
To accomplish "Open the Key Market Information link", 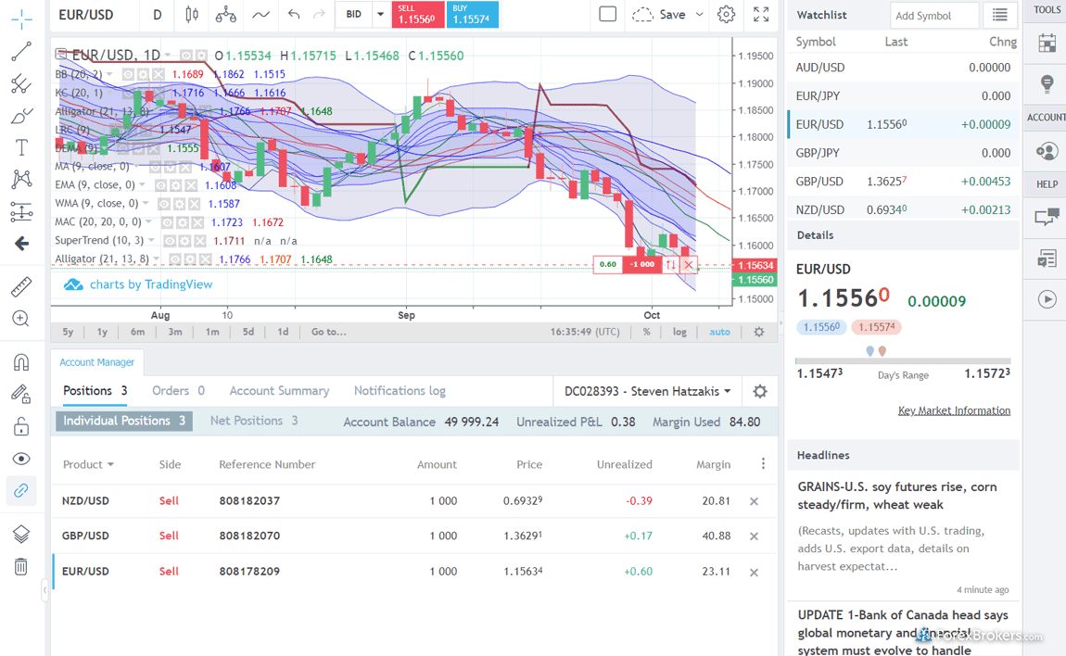I will coord(954,410).
